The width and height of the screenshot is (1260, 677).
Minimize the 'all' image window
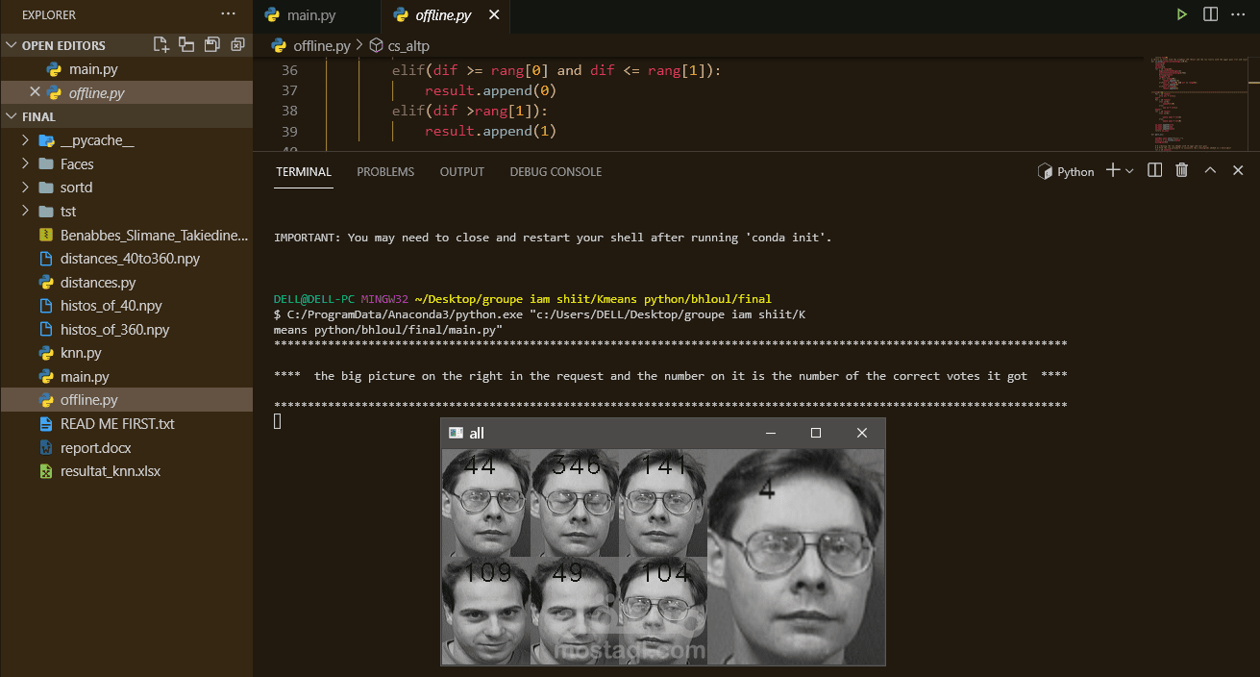(x=771, y=434)
